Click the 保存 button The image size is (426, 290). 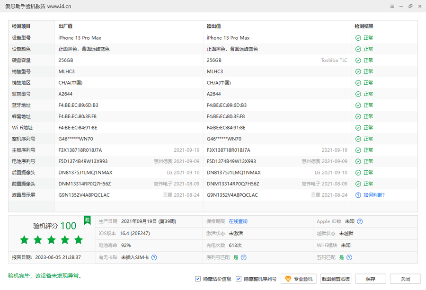tap(370, 279)
